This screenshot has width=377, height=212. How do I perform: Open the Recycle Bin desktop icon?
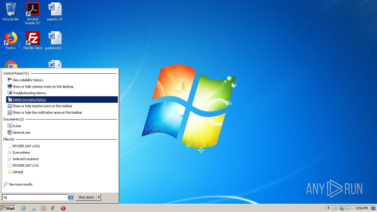[11, 12]
